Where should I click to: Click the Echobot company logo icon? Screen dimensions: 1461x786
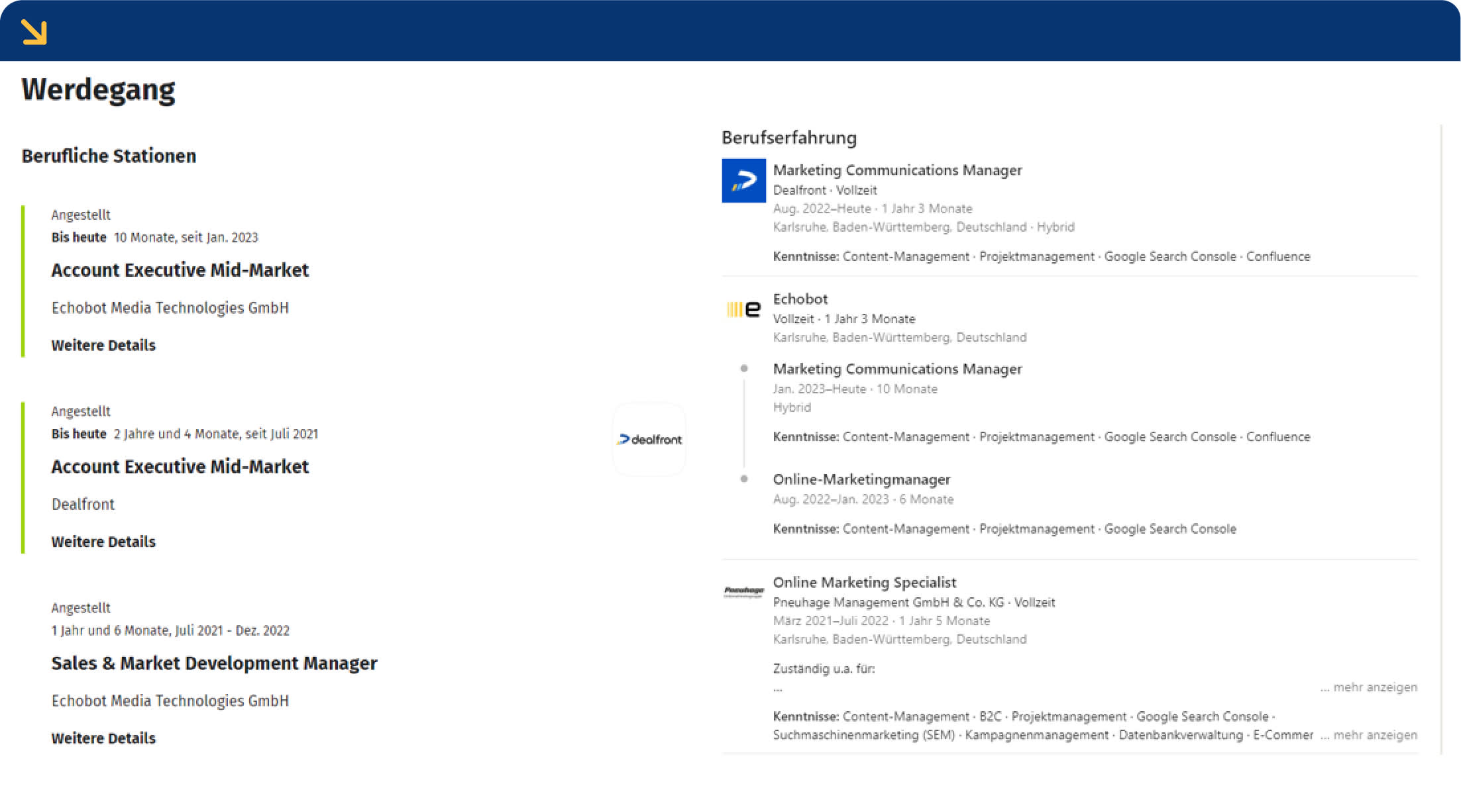(x=743, y=308)
